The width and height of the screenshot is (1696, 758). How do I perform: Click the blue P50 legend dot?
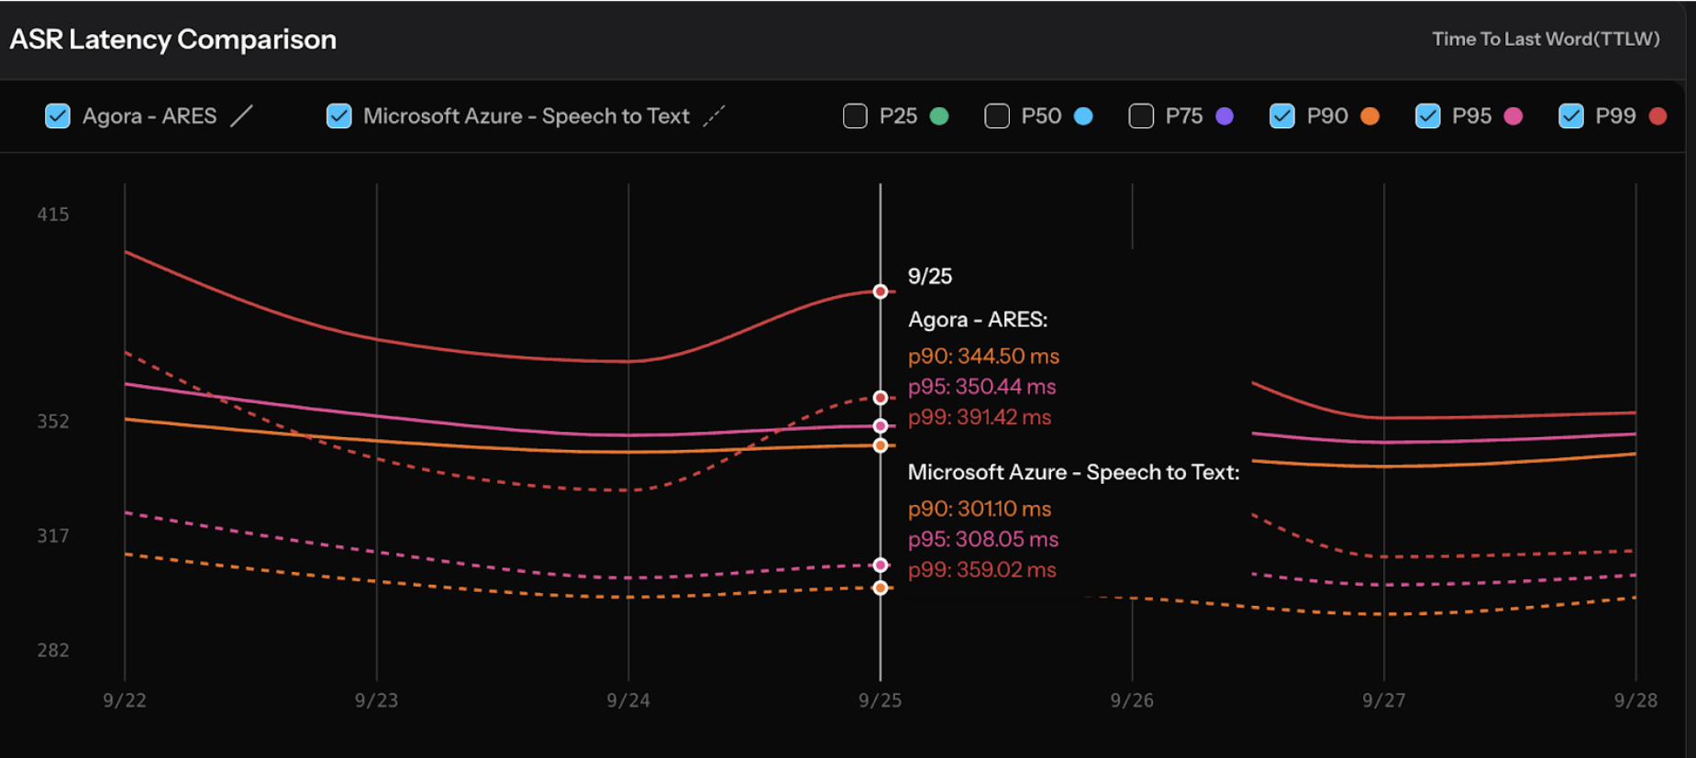click(x=1083, y=116)
